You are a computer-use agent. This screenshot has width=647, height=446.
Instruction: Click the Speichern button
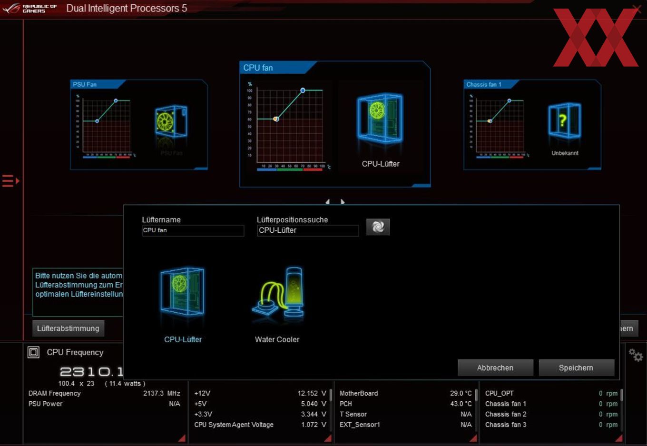click(576, 368)
